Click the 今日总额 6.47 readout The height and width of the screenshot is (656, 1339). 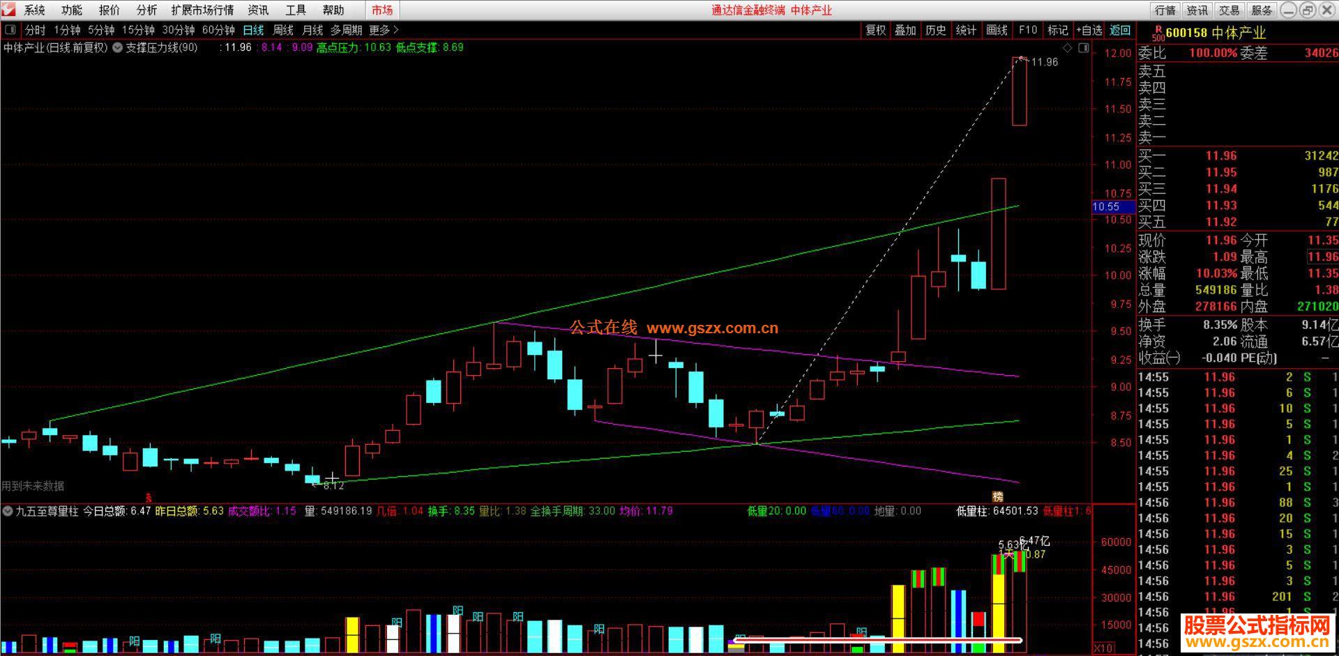[117, 511]
